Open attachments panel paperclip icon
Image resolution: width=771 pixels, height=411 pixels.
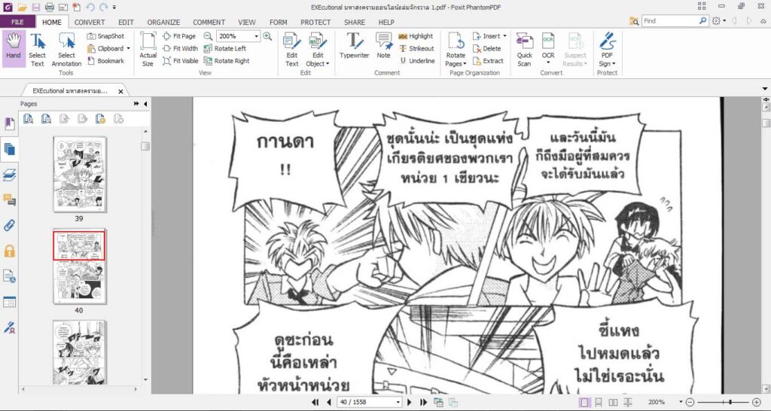(9, 225)
